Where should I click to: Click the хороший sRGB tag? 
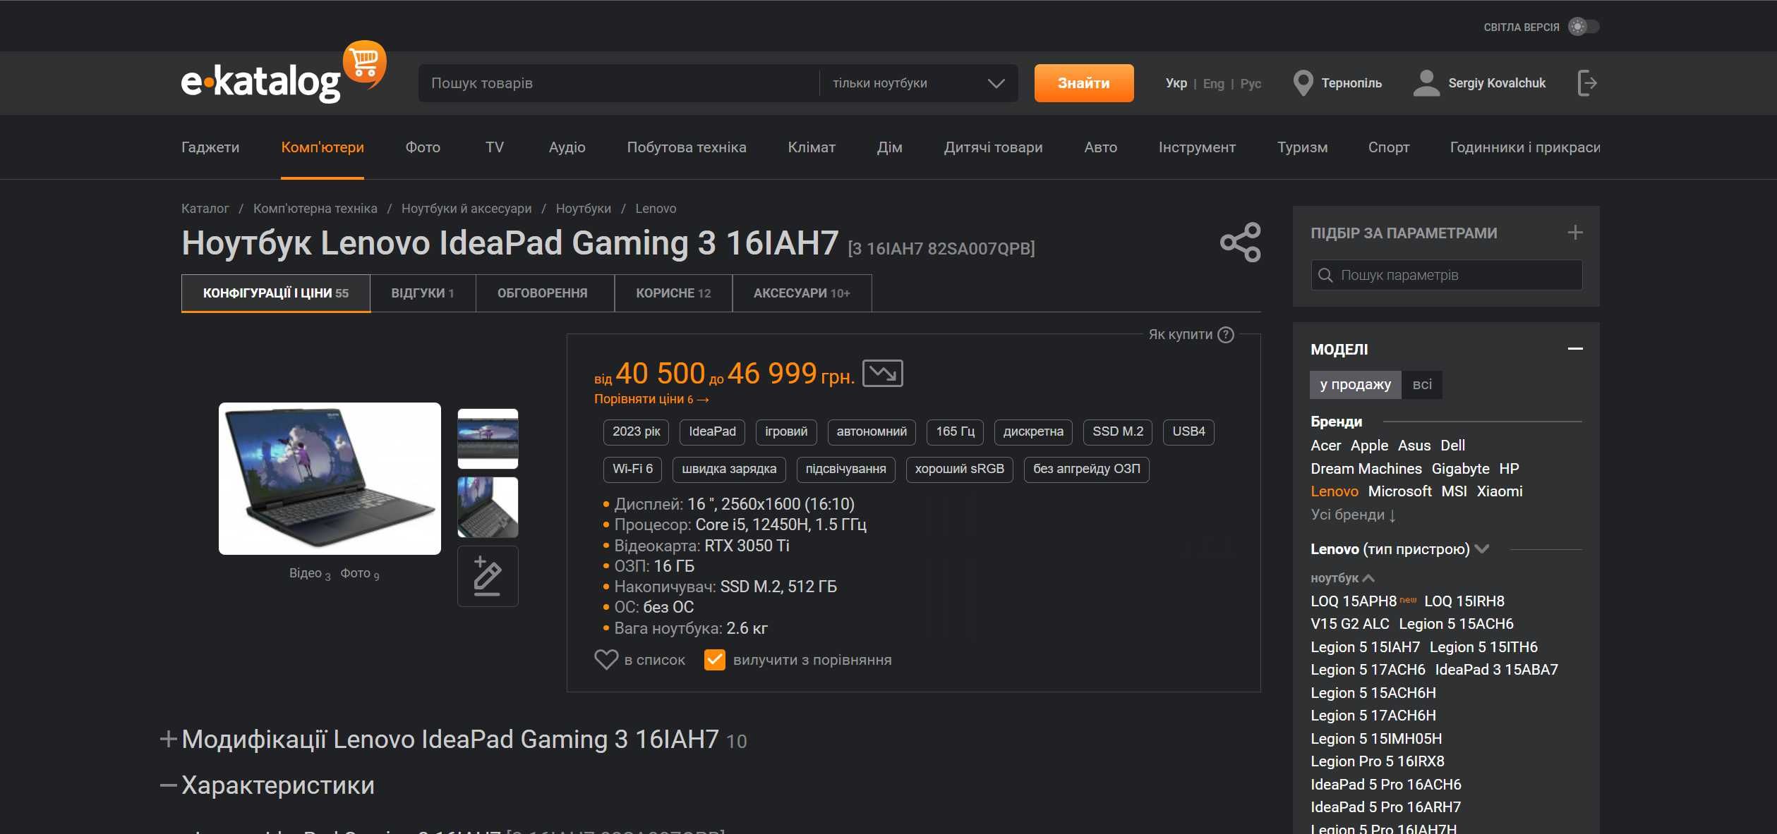(x=960, y=469)
